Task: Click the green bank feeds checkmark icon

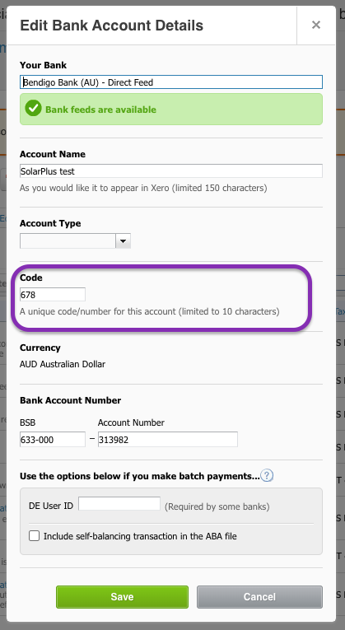Action: 33,109
